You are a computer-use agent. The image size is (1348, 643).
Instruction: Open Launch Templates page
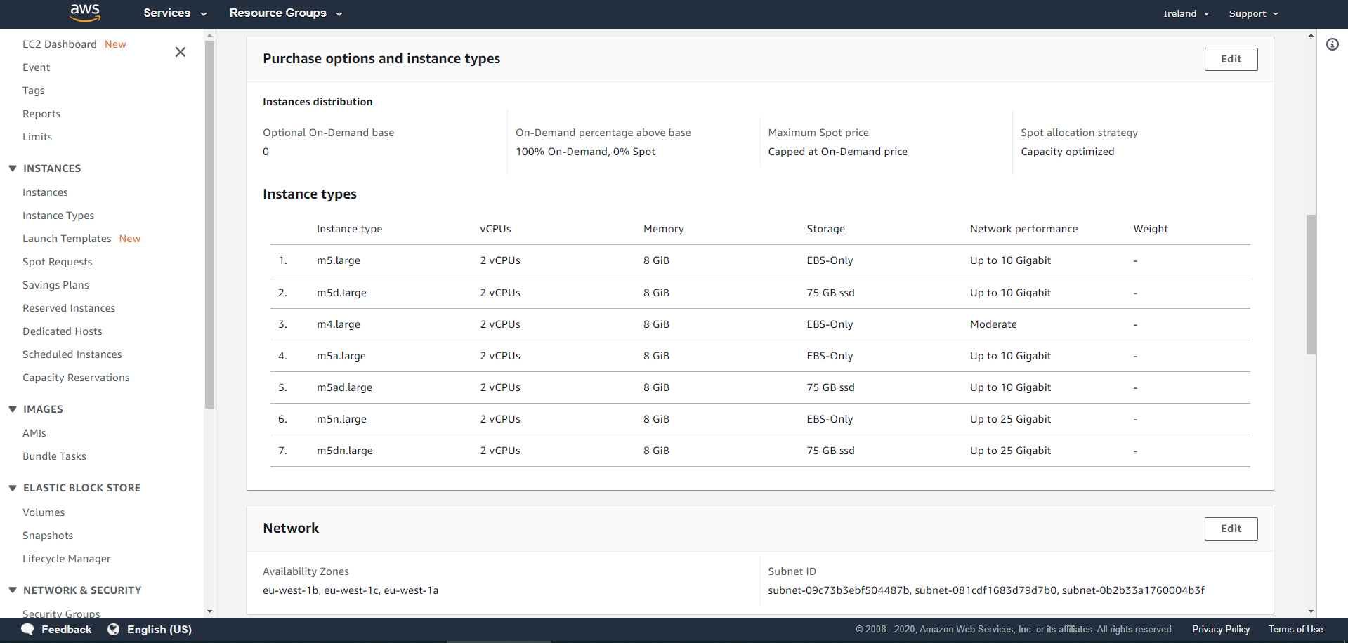click(67, 239)
